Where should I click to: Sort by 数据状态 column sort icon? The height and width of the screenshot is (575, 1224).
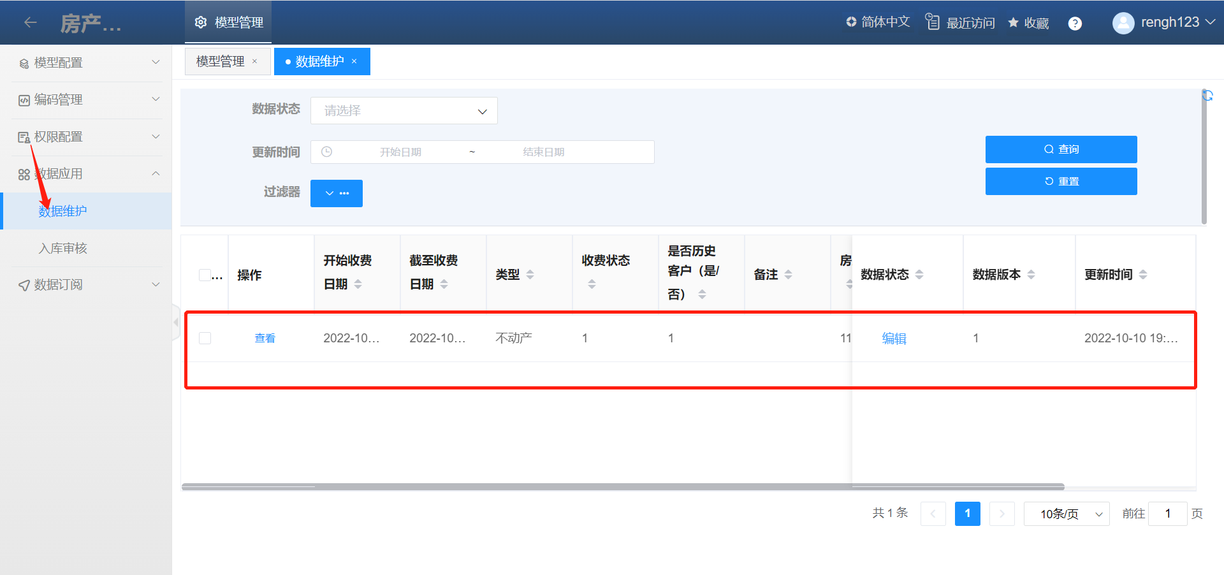pyautogui.click(x=919, y=275)
